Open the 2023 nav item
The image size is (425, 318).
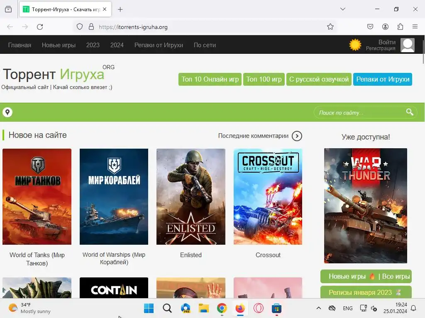93,45
